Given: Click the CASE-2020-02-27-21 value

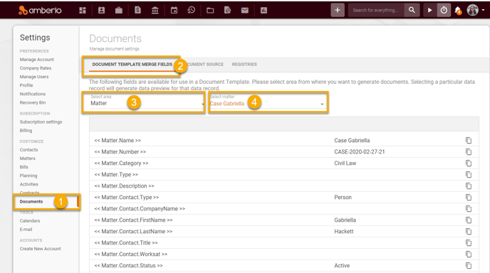Looking at the screenshot, I should pos(360,151).
